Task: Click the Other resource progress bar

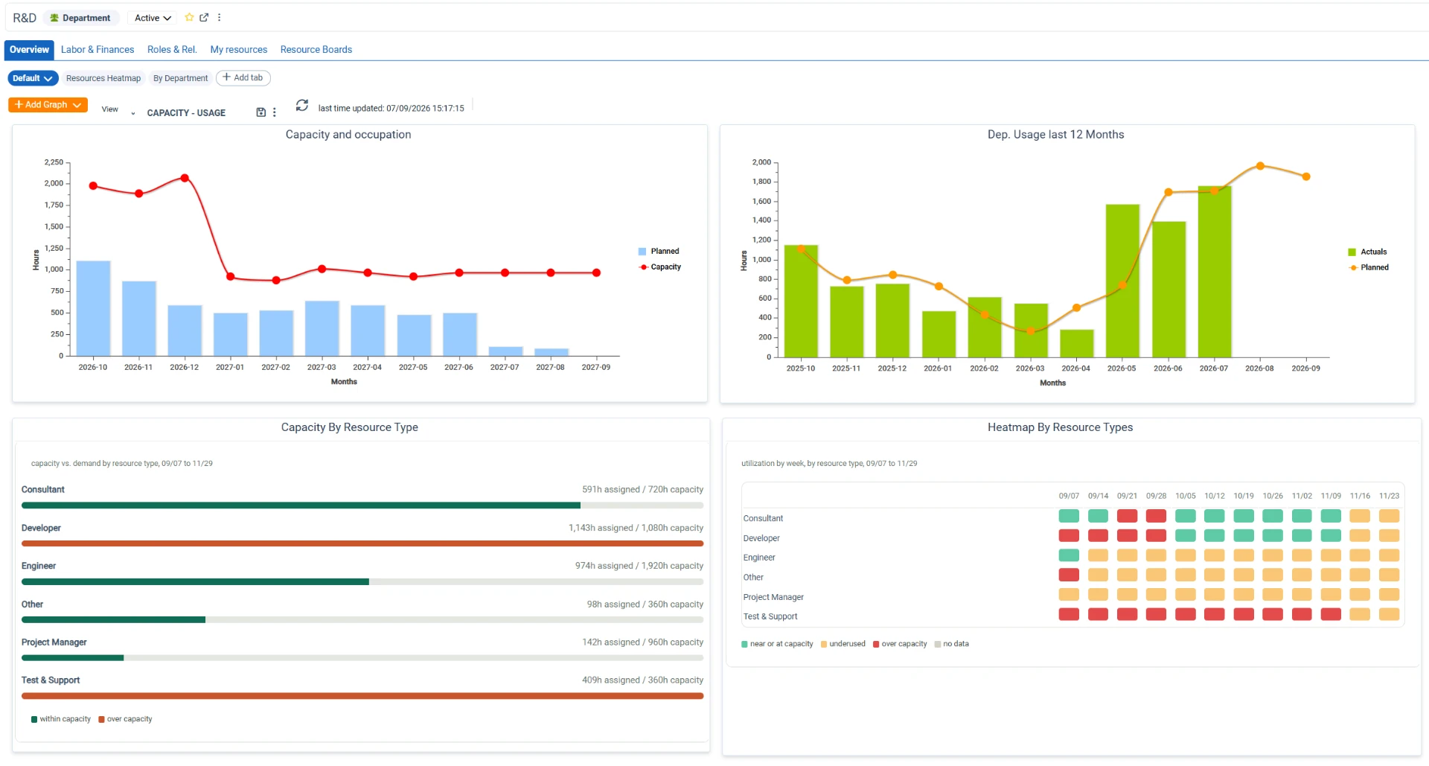Action: click(x=362, y=620)
